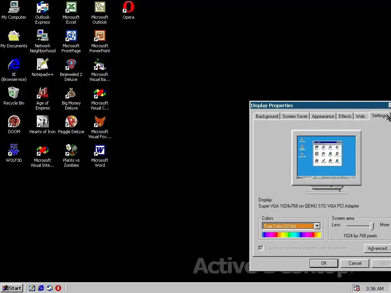Click the Task Scheduler system tray icon
The height and width of the screenshot is (293, 391).
(x=357, y=288)
